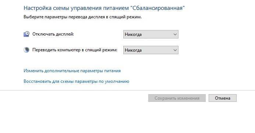
Task: Click the words "спящий режим" in the subtitle line
Action: pos(125,17)
